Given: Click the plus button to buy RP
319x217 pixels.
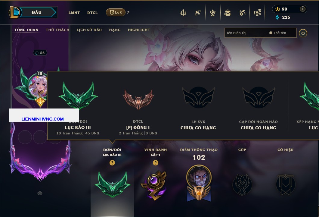Looking at the screenshot, I should (303, 9).
